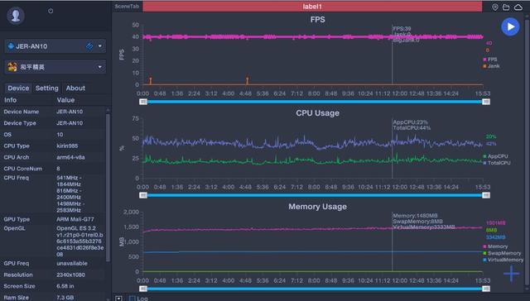Toggle SwapMemory series in legend
Viewport: 530px width, 301px height.
coord(502,253)
